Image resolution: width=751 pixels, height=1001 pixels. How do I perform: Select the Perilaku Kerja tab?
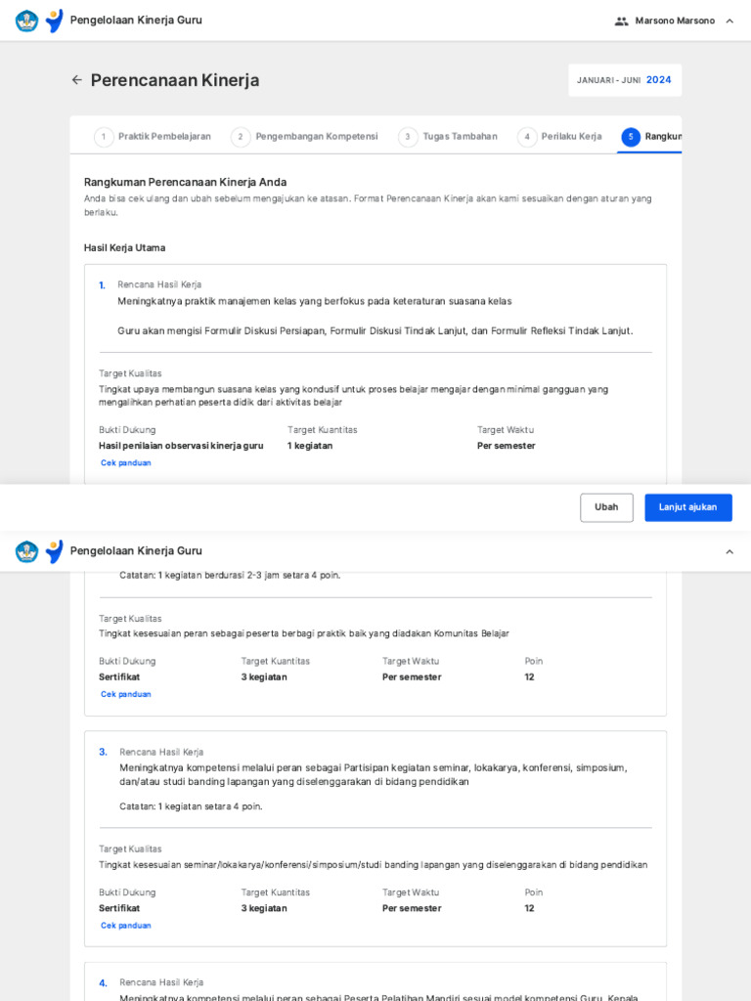coord(571,137)
